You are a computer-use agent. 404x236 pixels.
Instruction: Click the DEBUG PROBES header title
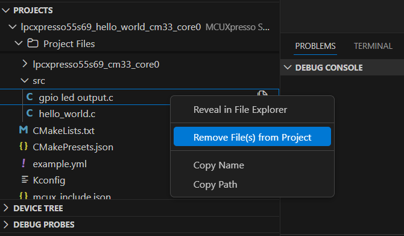pos(44,225)
